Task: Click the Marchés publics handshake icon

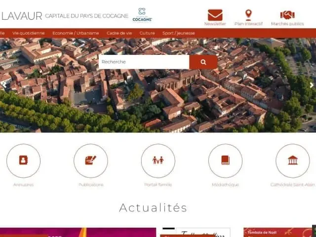Action: [x=287, y=15]
